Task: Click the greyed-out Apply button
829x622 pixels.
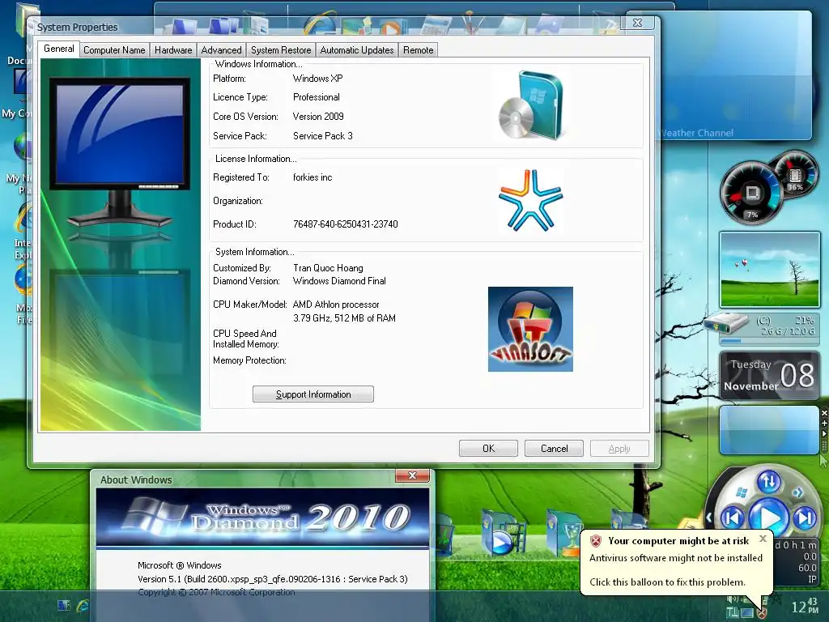Action: 619,449
